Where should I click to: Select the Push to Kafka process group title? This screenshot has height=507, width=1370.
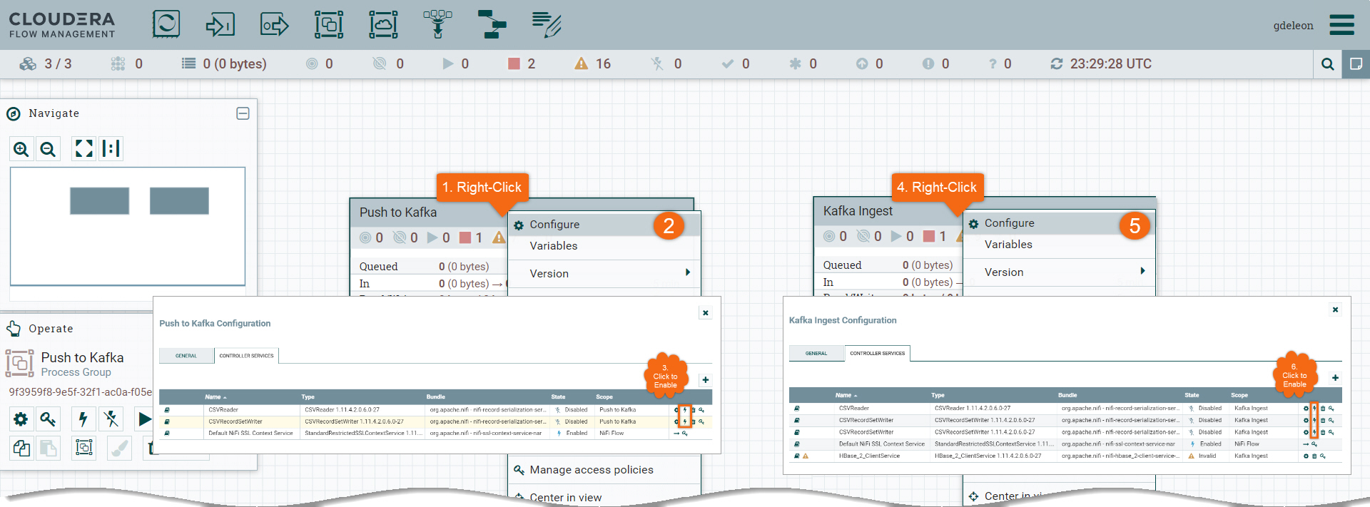pos(398,212)
